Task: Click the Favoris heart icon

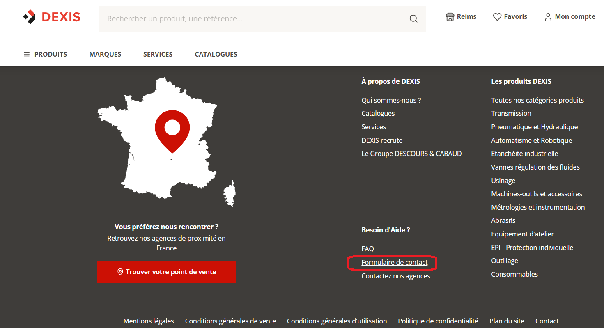Action: 497,17
